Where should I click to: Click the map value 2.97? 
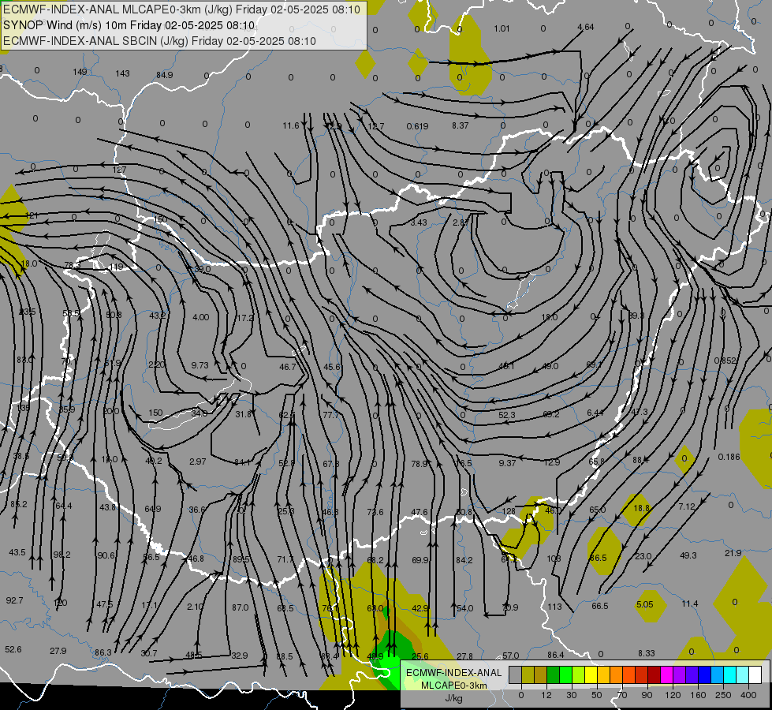197,461
